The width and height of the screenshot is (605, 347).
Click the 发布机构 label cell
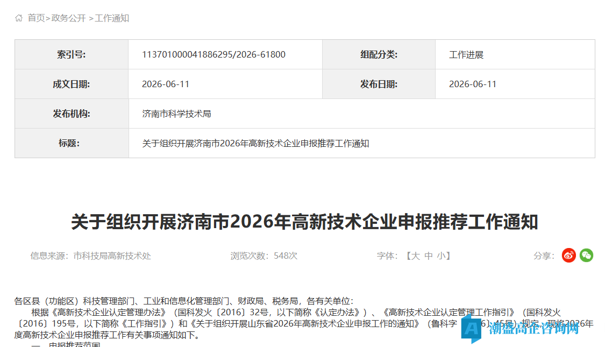point(72,114)
